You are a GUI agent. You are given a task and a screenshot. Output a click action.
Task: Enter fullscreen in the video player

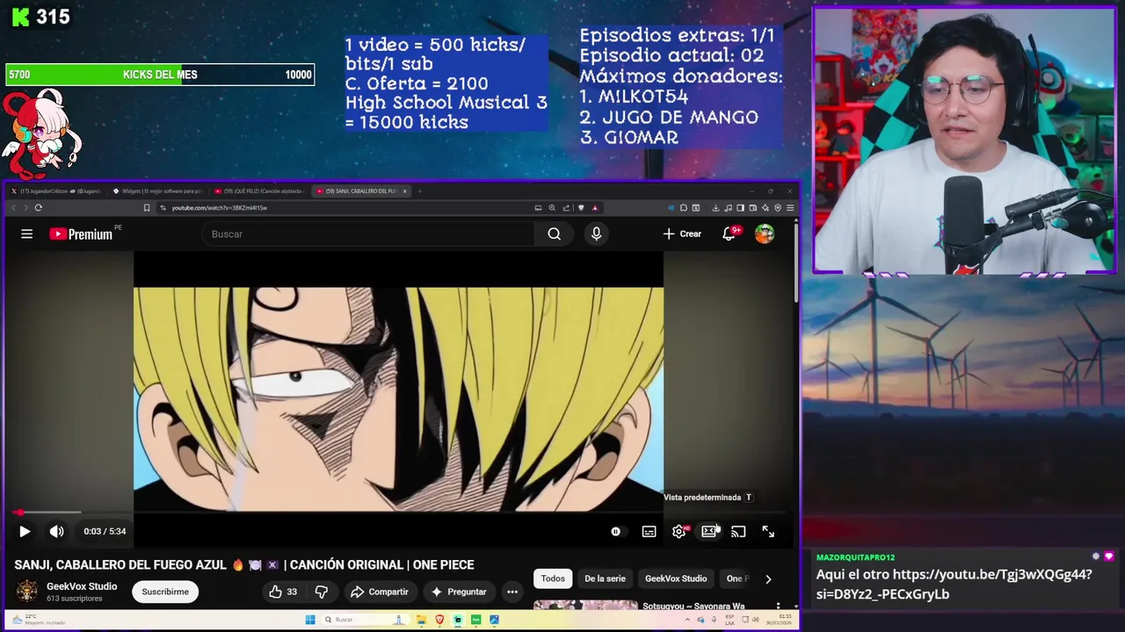[x=768, y=531]
